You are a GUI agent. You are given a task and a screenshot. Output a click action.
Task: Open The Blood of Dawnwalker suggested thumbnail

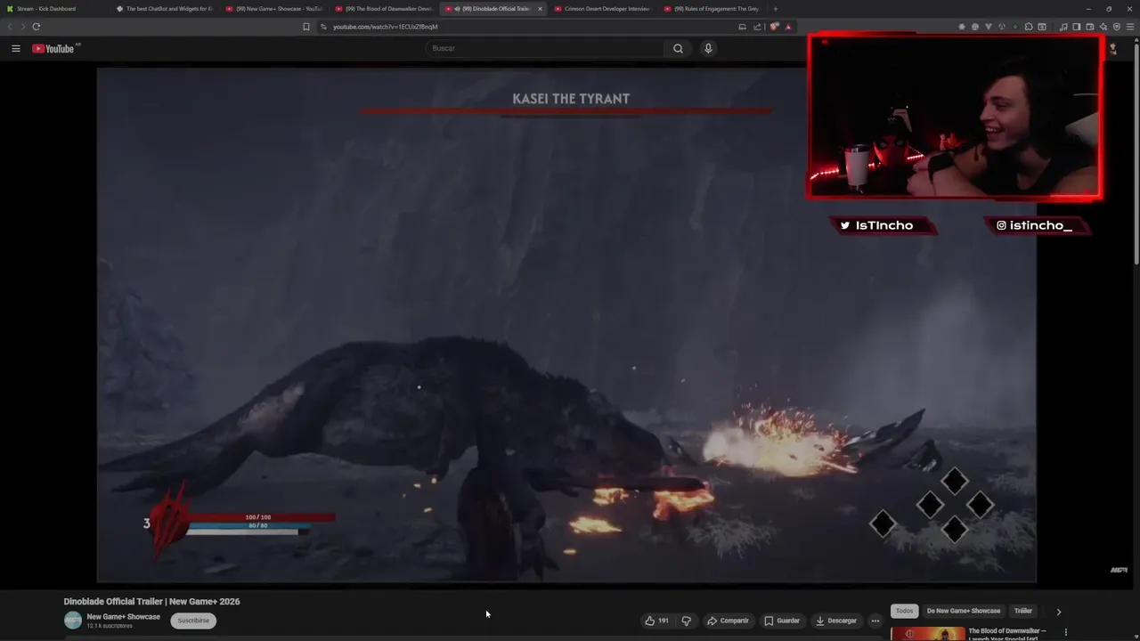(x=927, y=634)
